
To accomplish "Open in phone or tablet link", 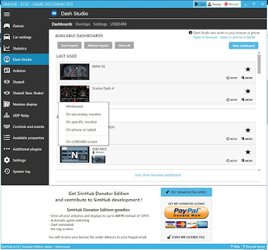I will (237, 38).
